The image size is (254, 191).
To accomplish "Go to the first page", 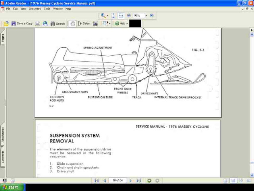I will tap(96, 180).
